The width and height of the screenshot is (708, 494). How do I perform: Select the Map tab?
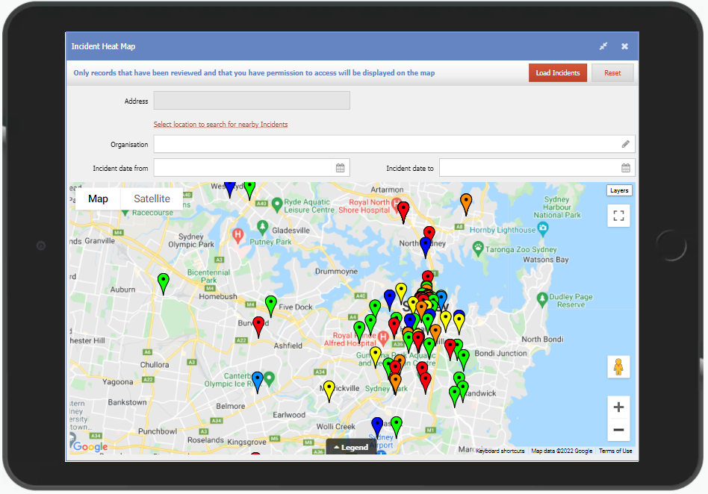(97, 198)
